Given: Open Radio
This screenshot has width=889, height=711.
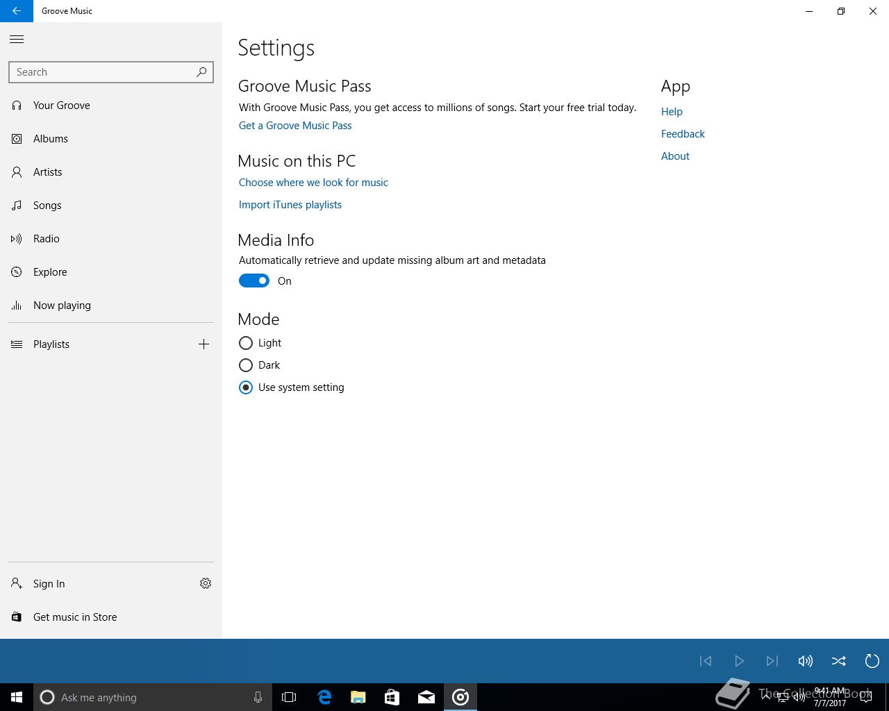Looking at the screenshot, I should (x=111, y=239).
